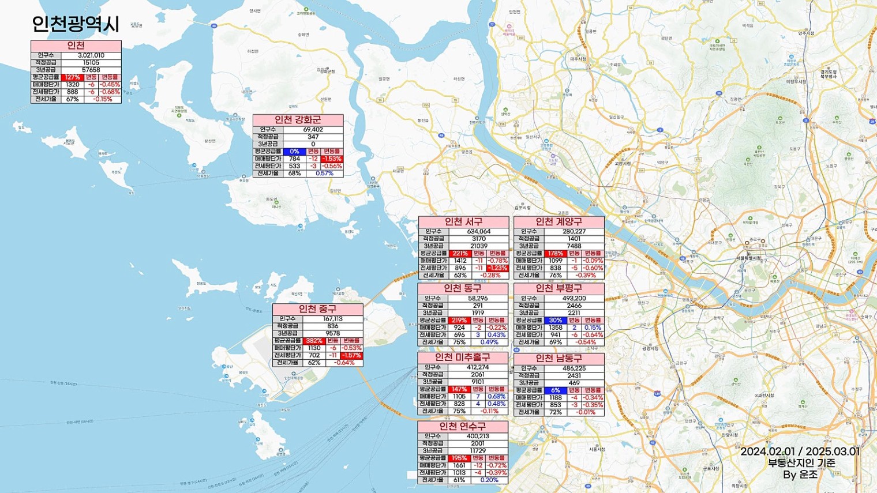Click the '인천 부평구' table header
The width and height of the screenshot is (877, 493).
(559, 288)
